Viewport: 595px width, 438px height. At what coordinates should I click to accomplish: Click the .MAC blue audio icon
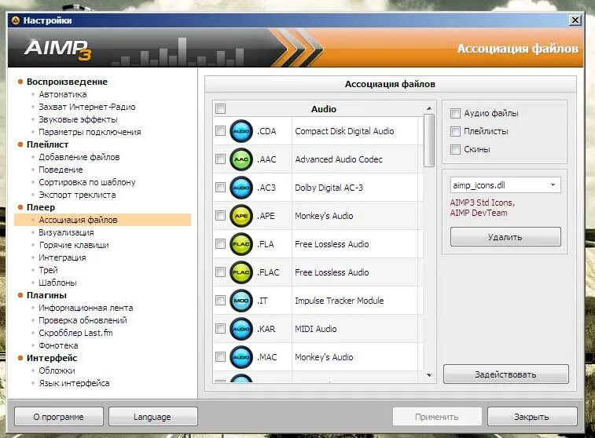point(241,357)
